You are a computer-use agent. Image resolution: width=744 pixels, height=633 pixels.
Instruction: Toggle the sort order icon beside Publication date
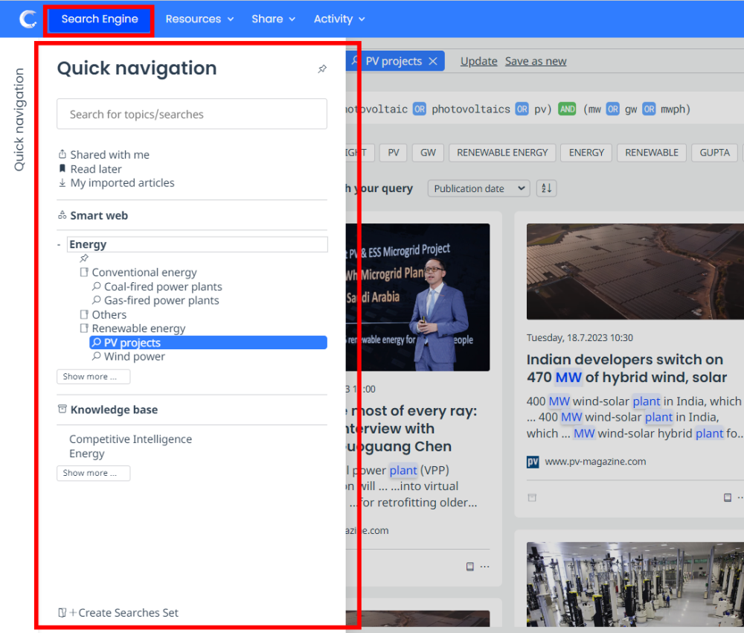(546, 188)
